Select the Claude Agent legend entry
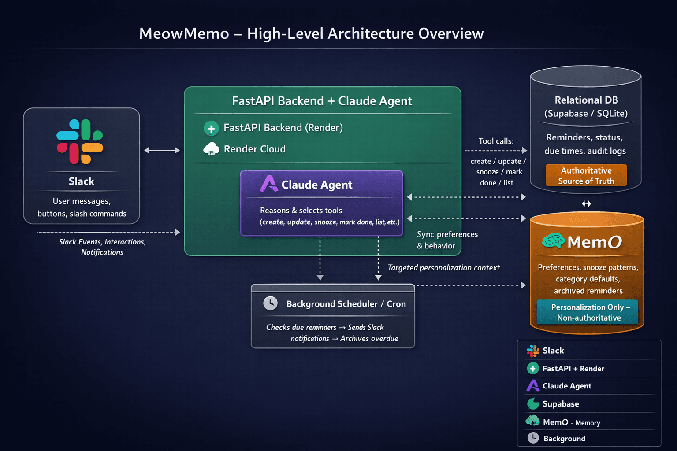 pos(566,385)
